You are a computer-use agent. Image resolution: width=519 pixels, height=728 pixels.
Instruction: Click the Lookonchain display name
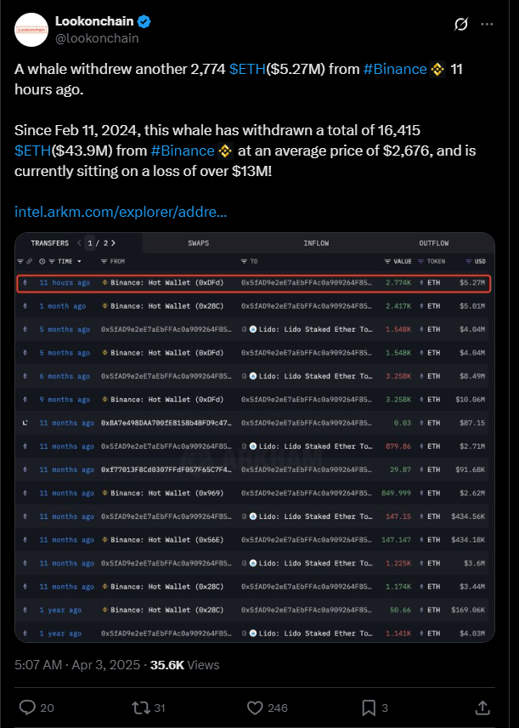[94, 21]
